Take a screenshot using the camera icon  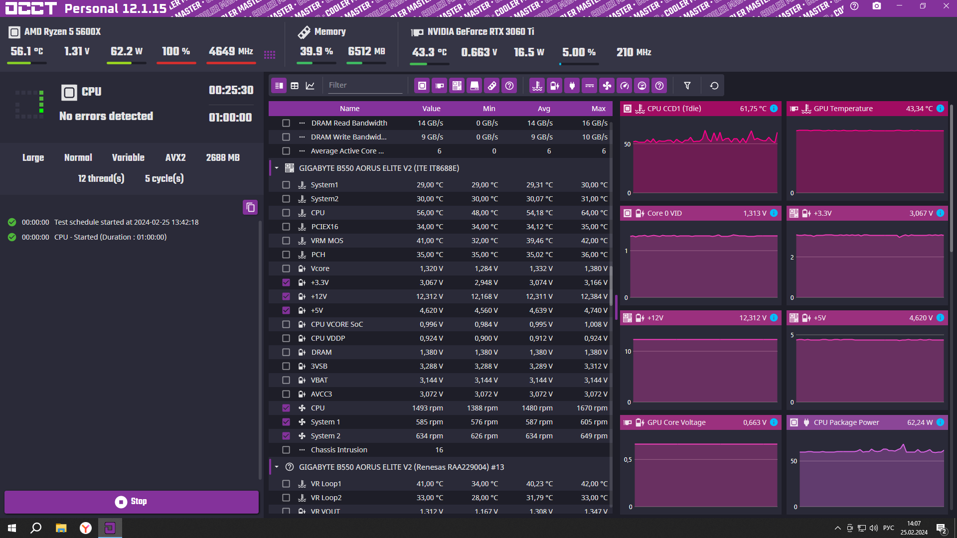(x=877, y=6)
